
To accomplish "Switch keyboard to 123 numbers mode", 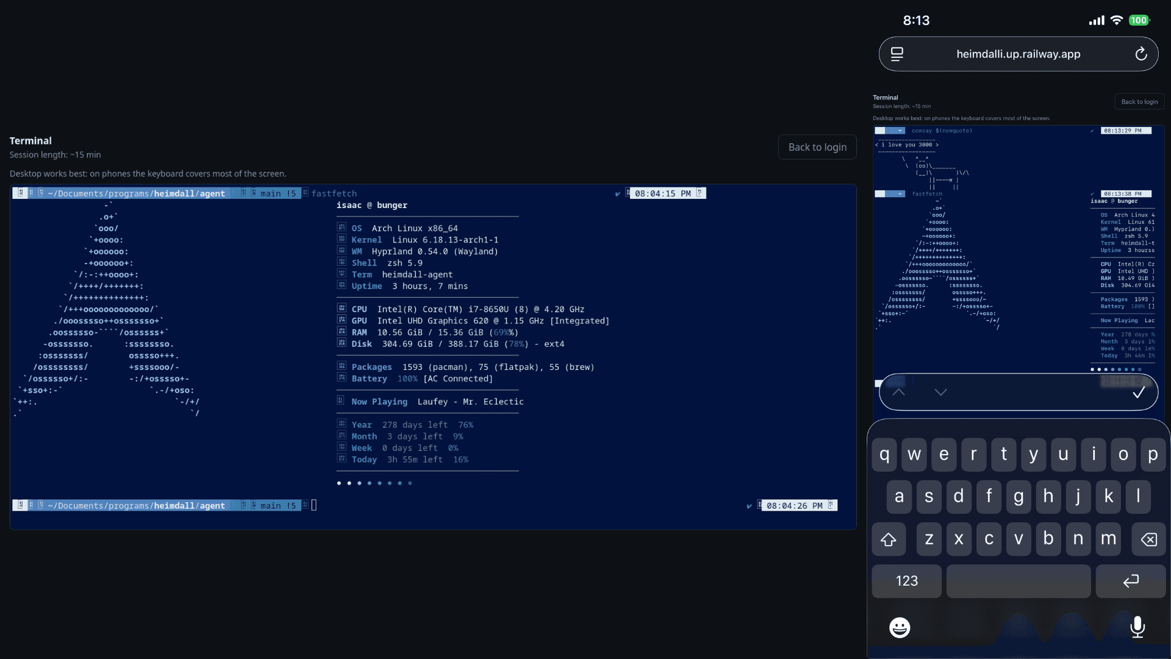I will tap(906, 581).
